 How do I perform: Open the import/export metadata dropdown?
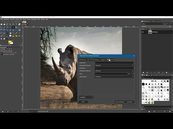click(86, 97)
